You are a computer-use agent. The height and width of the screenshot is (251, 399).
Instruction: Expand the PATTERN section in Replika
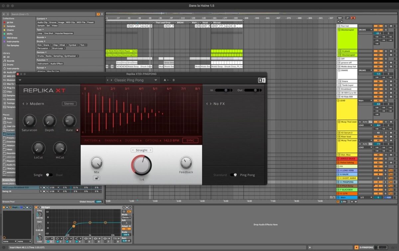click(92, 141)
